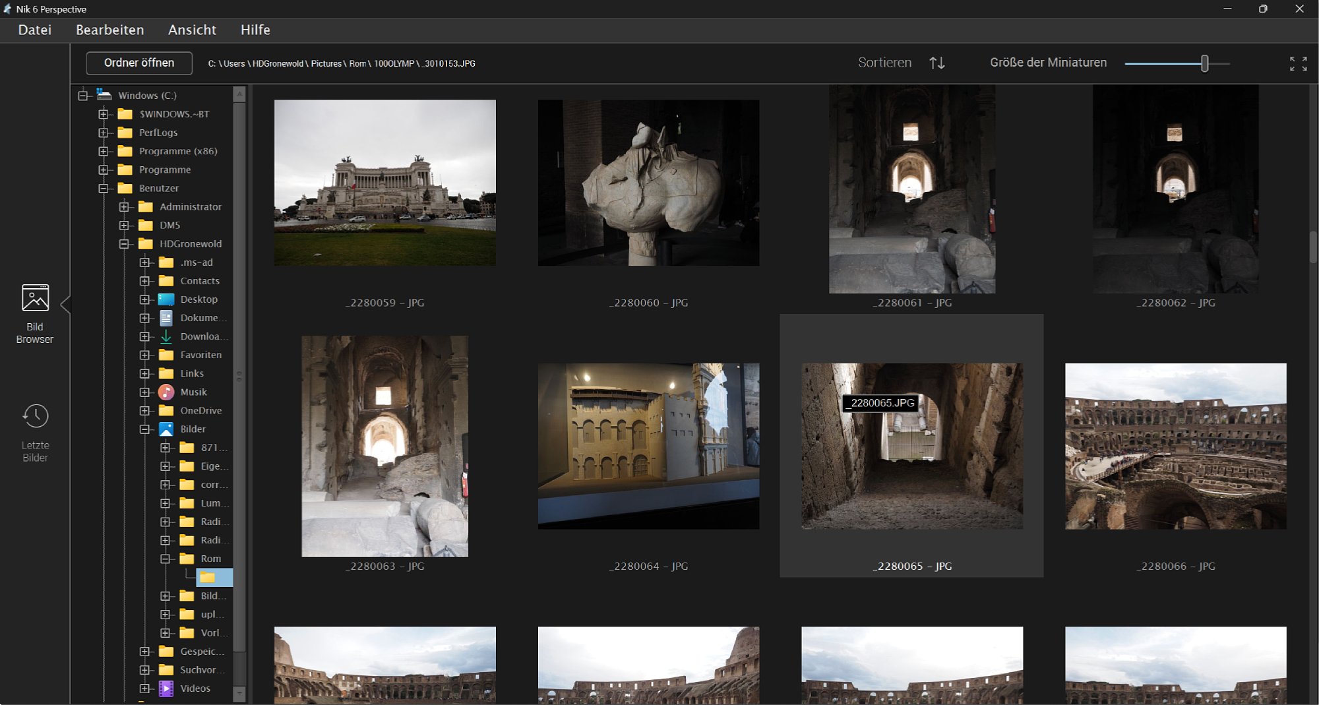This screenshot has width=1319, height=705.
Task: Select the Vorl... folder in tree
Action: [214, 633]
